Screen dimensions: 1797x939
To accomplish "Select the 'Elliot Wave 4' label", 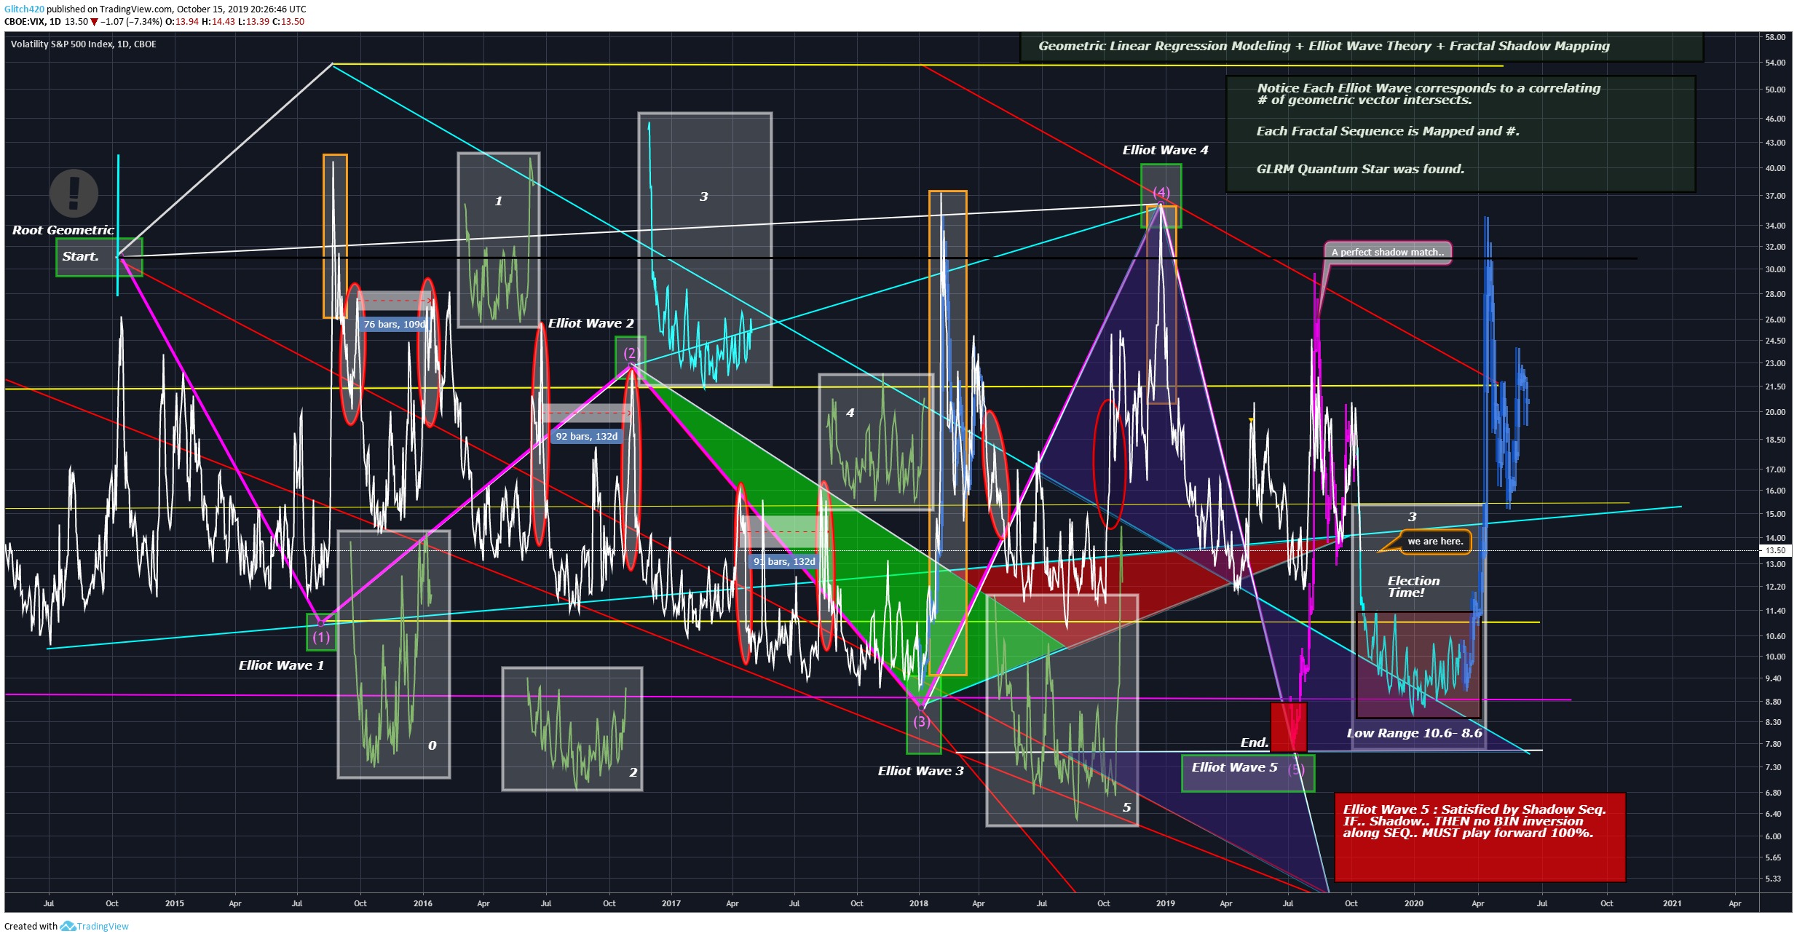I will [x=1165, y=150].
